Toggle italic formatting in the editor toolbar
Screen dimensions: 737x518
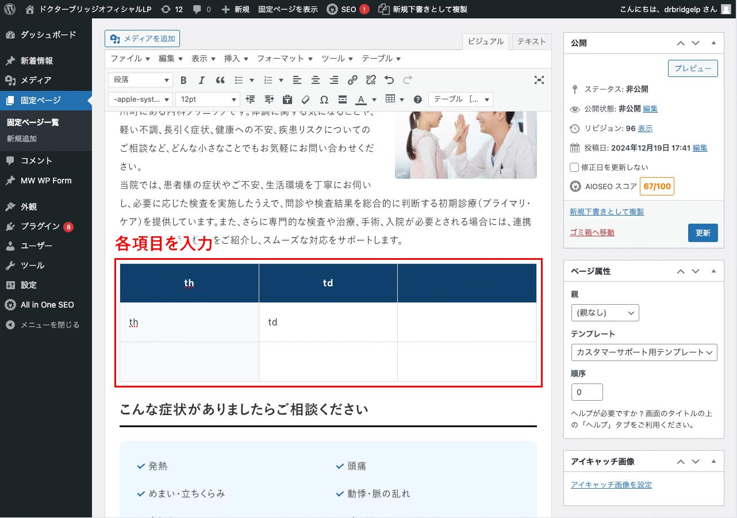pyautogui.click(x=202, y=80)
